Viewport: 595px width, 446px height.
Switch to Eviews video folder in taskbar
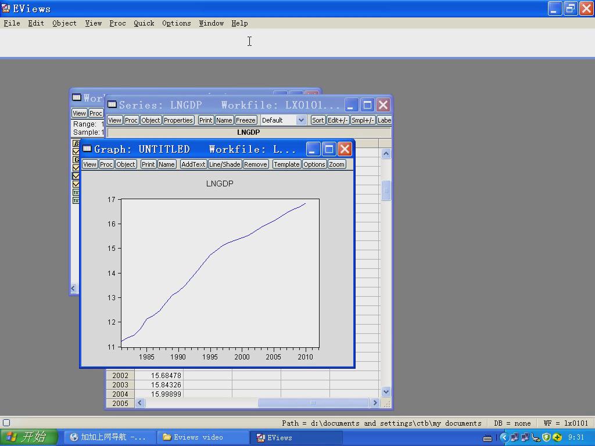203,437
